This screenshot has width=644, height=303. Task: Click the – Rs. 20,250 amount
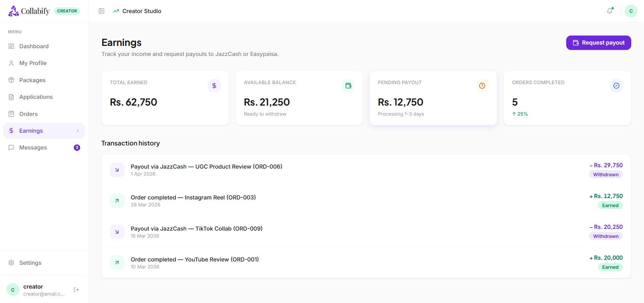coord(606,227)
